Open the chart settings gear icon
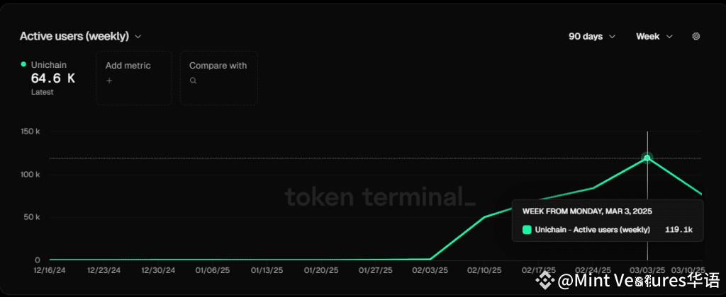 coord(696,36)
